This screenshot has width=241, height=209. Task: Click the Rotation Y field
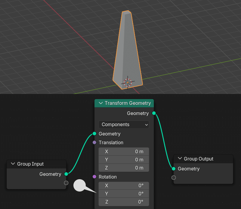click(x=124, y=194)
